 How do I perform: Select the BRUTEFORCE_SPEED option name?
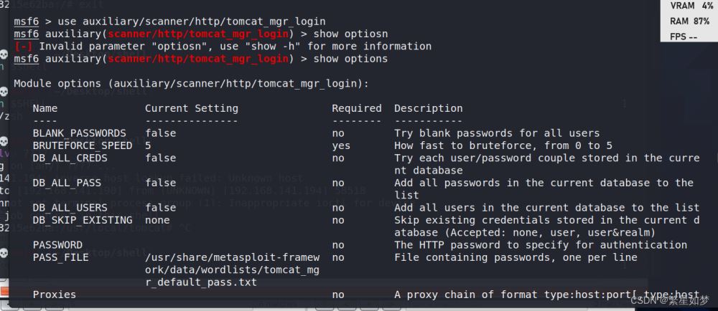(83, 145)
